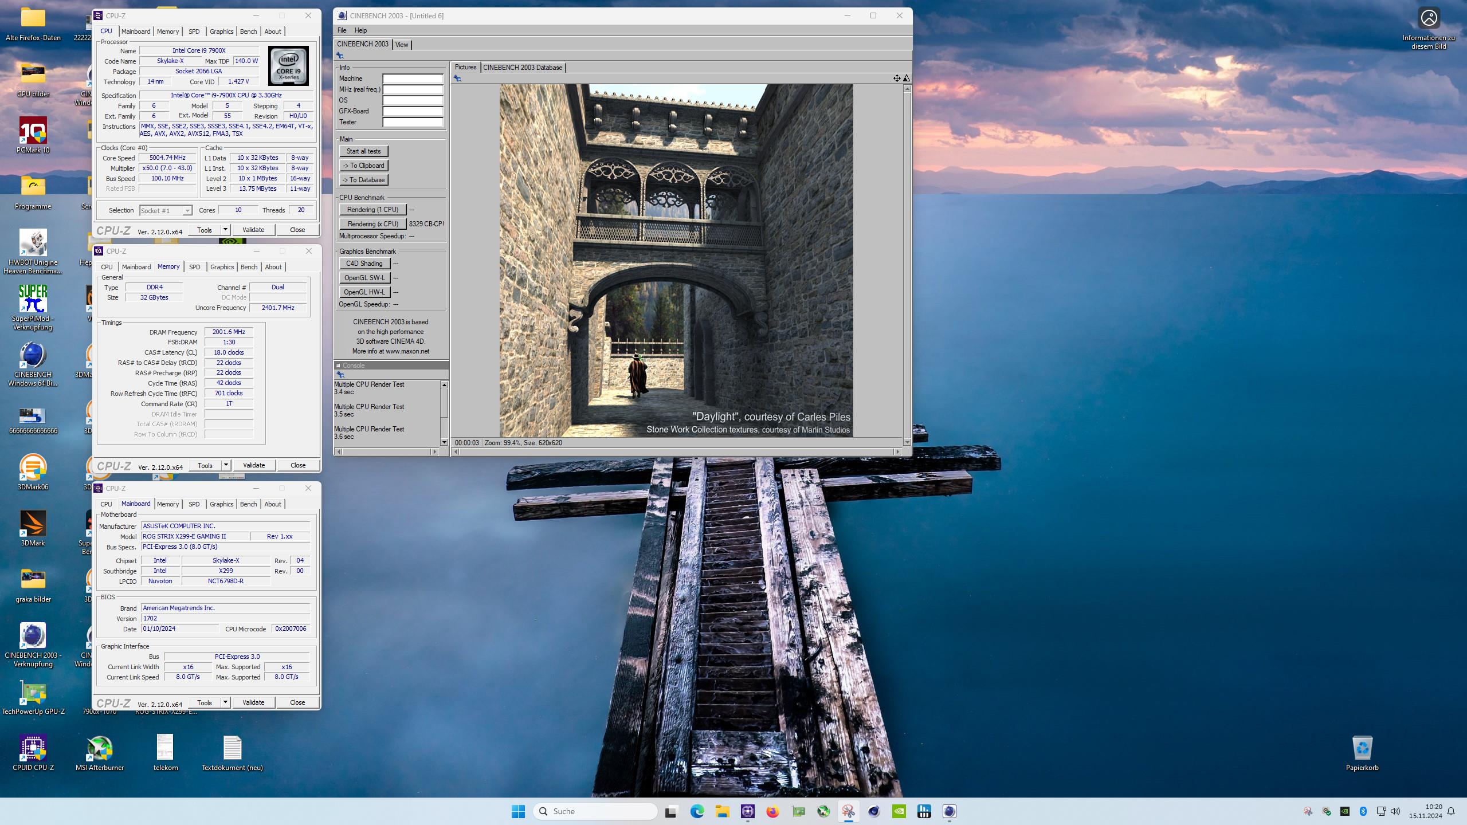This screenshot has height=825, width=1467.
Task: Start the C4D Shading test
Action: [364, 264]
